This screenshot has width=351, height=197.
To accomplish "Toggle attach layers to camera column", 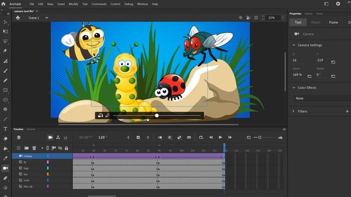I will coord(54,148).
